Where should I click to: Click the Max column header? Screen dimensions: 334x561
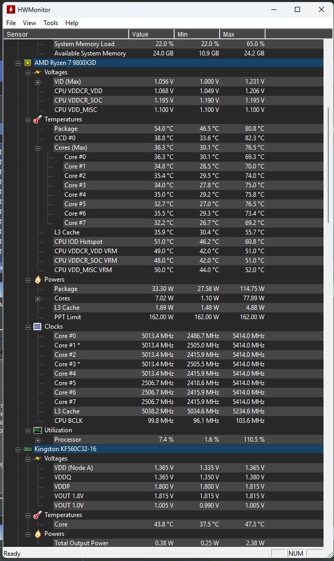click(x=242, y=35)
